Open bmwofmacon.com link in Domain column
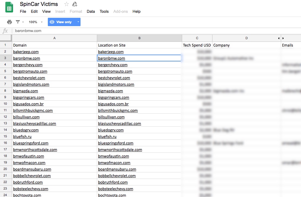The width and height of the screenshot is (301, 197). [x=29, y=163]
